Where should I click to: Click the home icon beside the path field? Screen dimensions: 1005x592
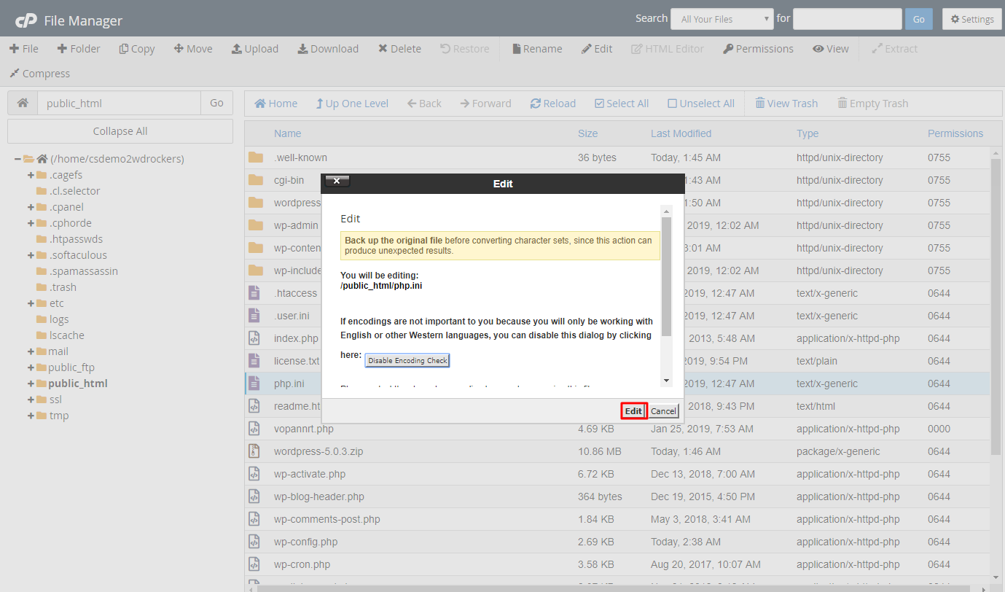click(22, 103)
